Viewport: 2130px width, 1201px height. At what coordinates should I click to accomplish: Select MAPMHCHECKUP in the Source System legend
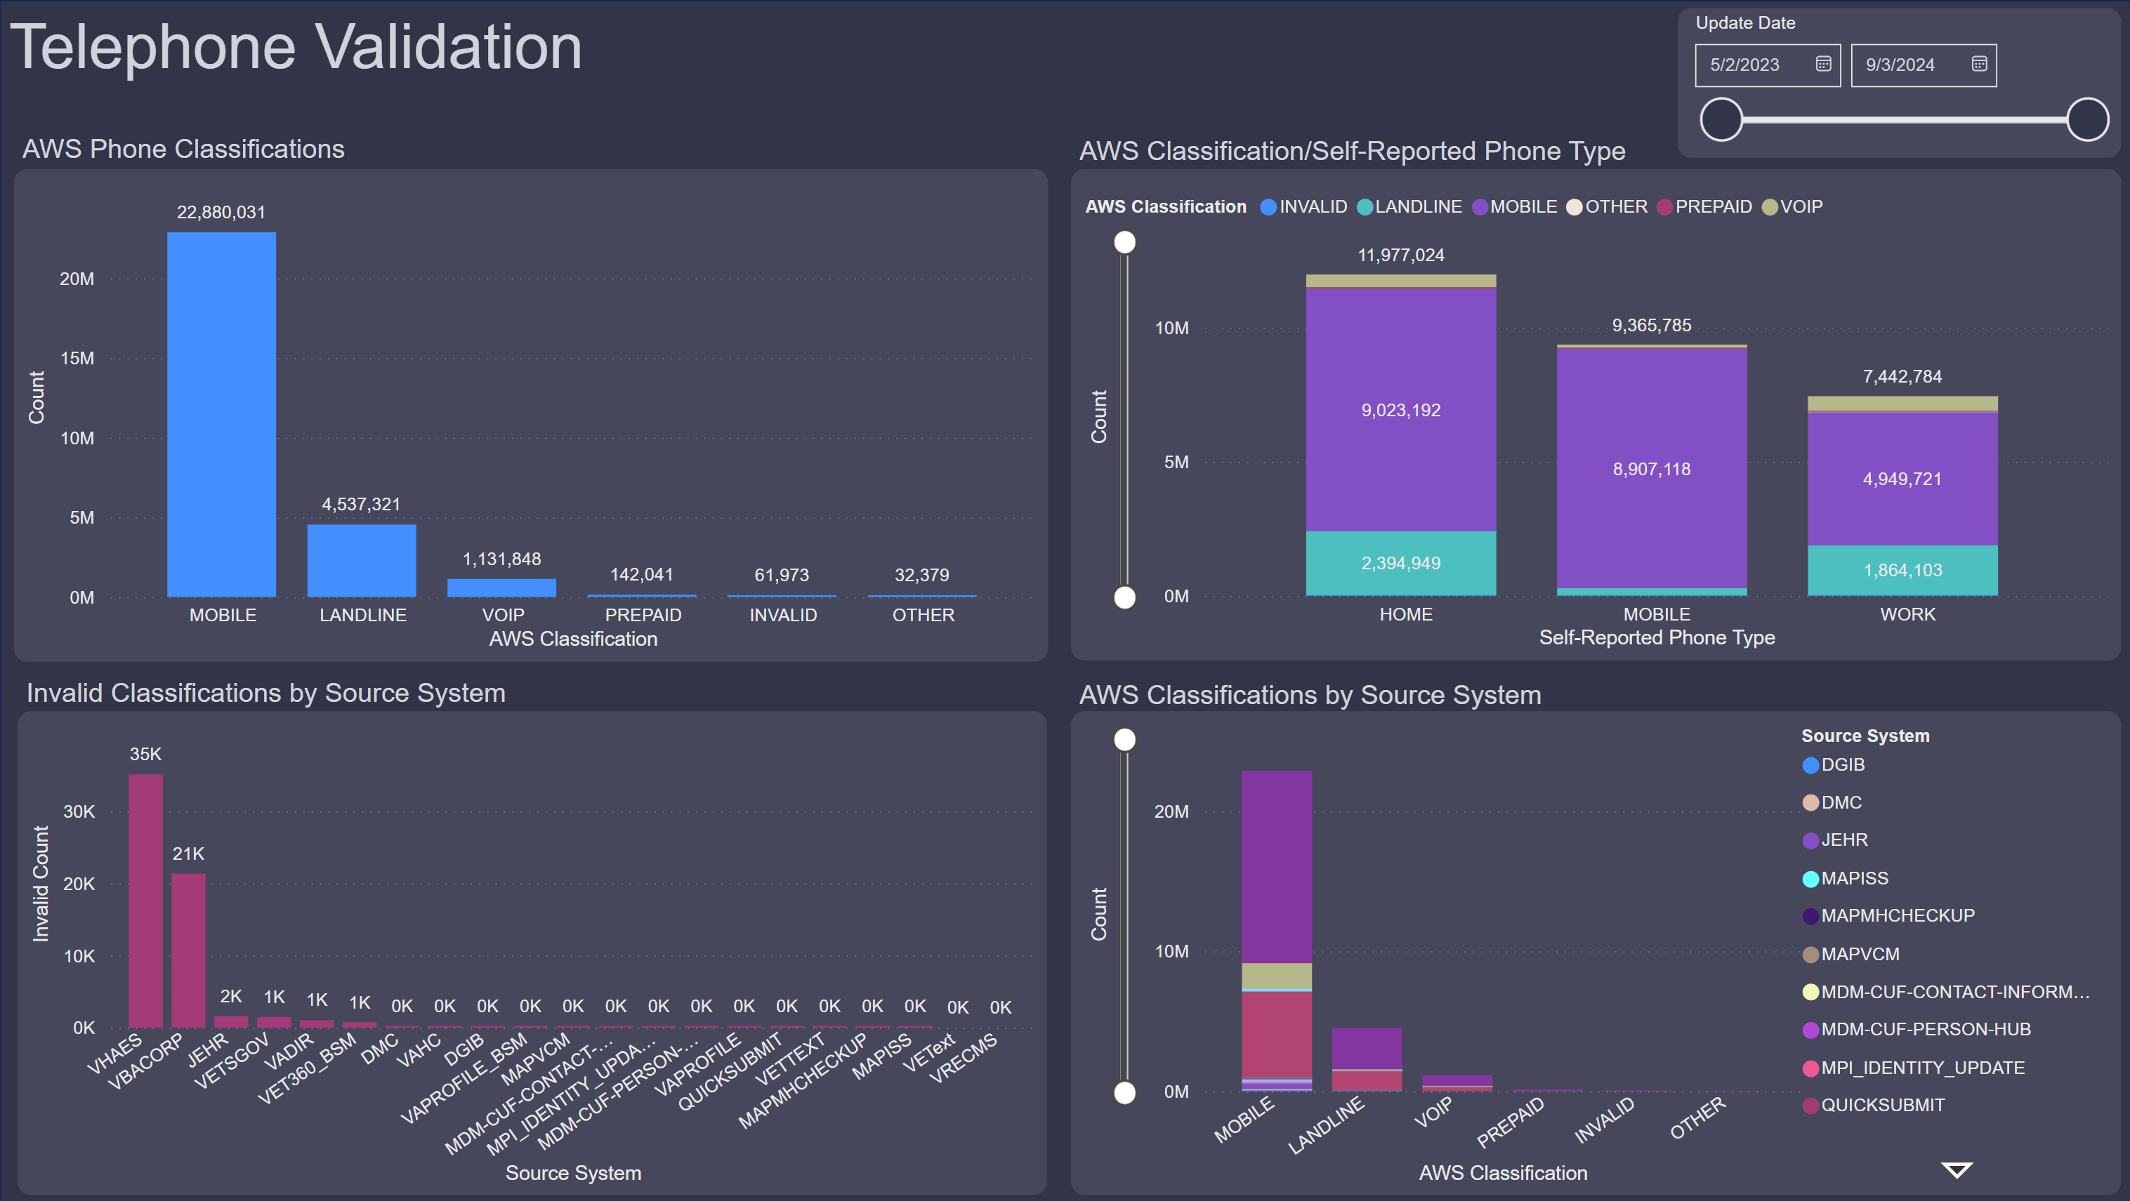(x=1888, y=916)
